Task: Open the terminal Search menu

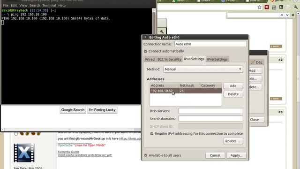Action: tap(35, 5)
